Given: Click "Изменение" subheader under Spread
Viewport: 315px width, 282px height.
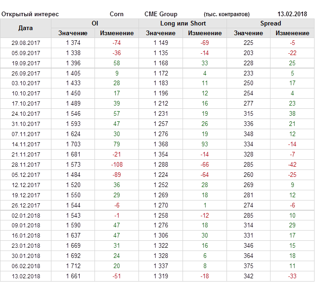Looking at the screenshot, I should pos(292,33).
